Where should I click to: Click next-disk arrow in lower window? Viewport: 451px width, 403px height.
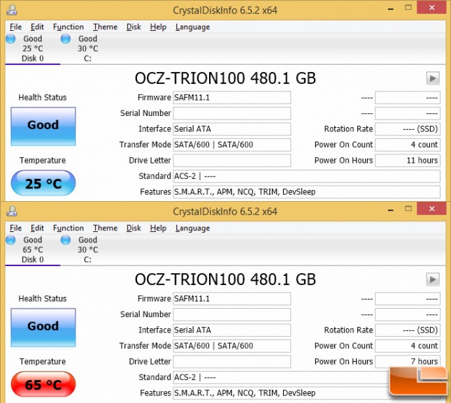tap(433, 279)
